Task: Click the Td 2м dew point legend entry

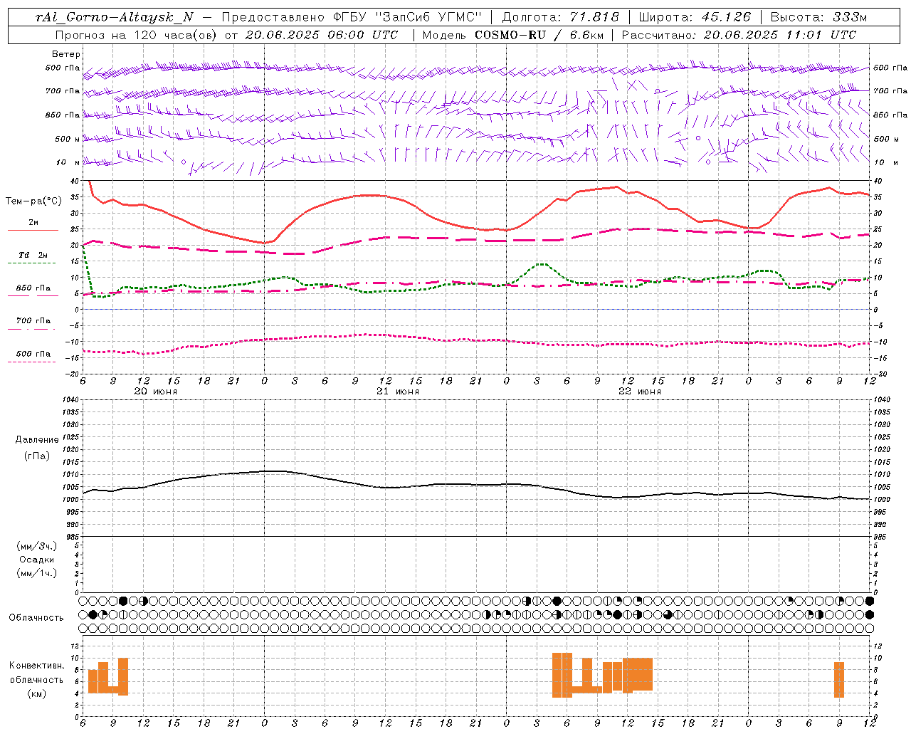Action: pyautogui.click(x=33, y=255)
